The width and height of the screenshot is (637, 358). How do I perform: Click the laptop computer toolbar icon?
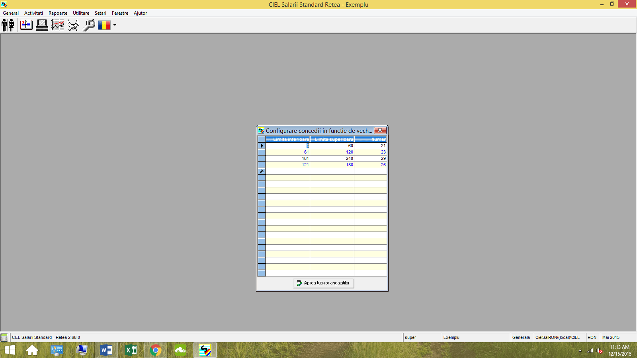pos(42,25)
